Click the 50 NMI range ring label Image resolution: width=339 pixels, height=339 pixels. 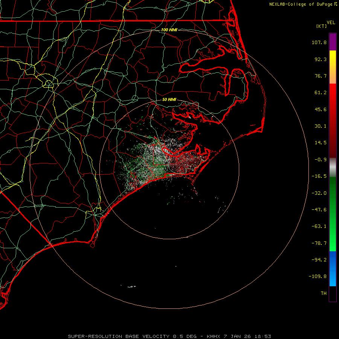169,100
